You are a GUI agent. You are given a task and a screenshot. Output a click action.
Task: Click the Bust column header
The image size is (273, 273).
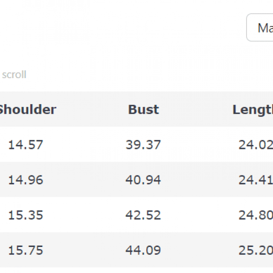coord(143,110)
